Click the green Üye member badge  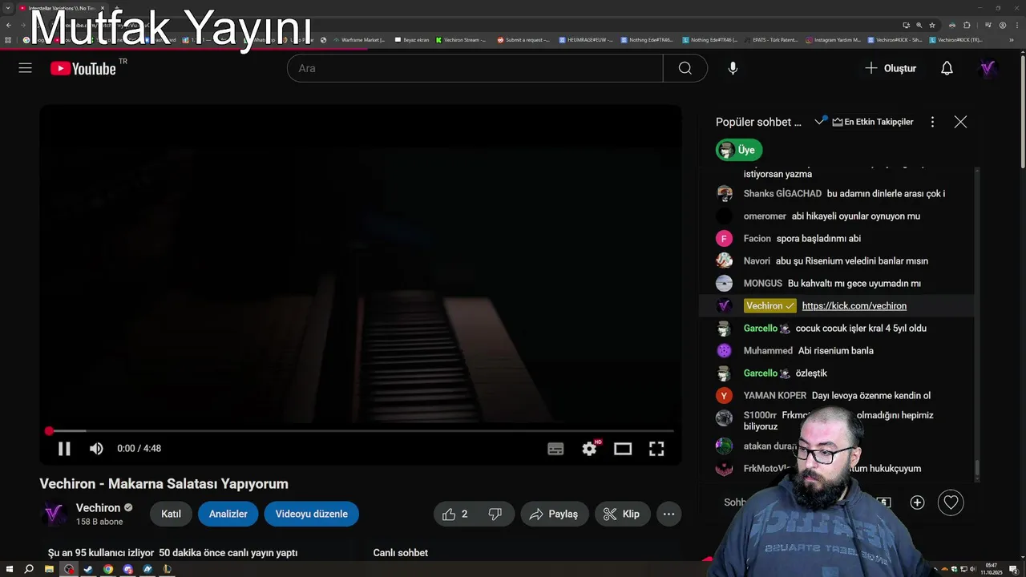[739, 150]
